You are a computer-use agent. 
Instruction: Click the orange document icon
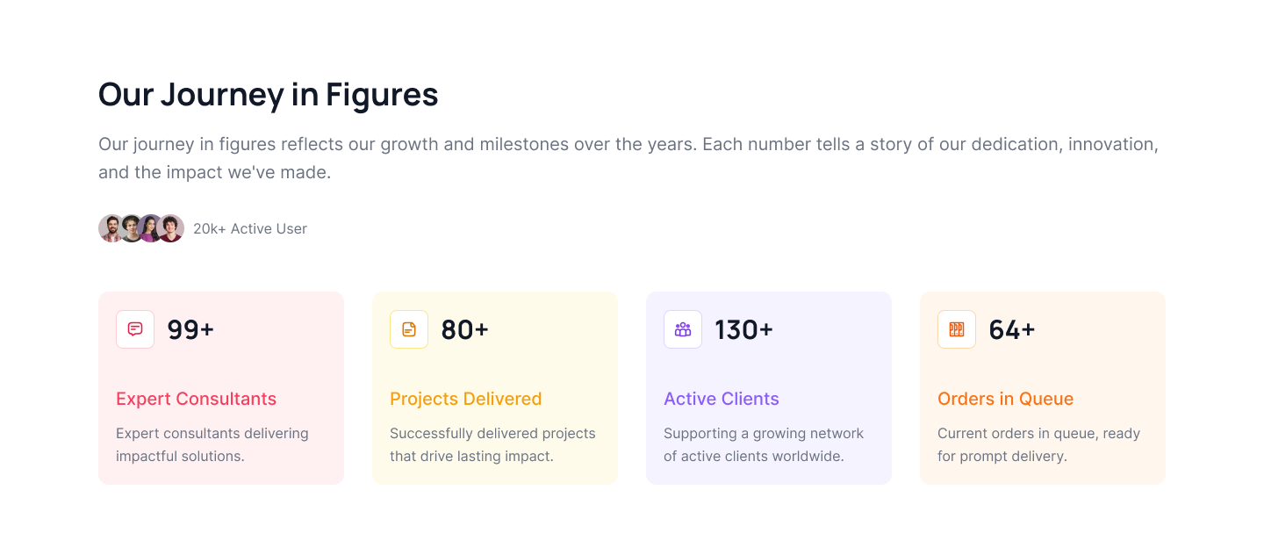click(x=409, y=329)
